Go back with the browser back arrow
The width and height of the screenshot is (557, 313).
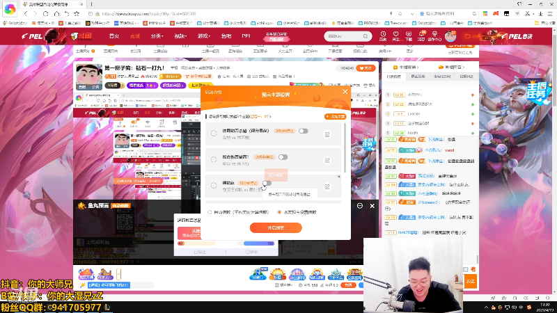click(x=26, y=14)
